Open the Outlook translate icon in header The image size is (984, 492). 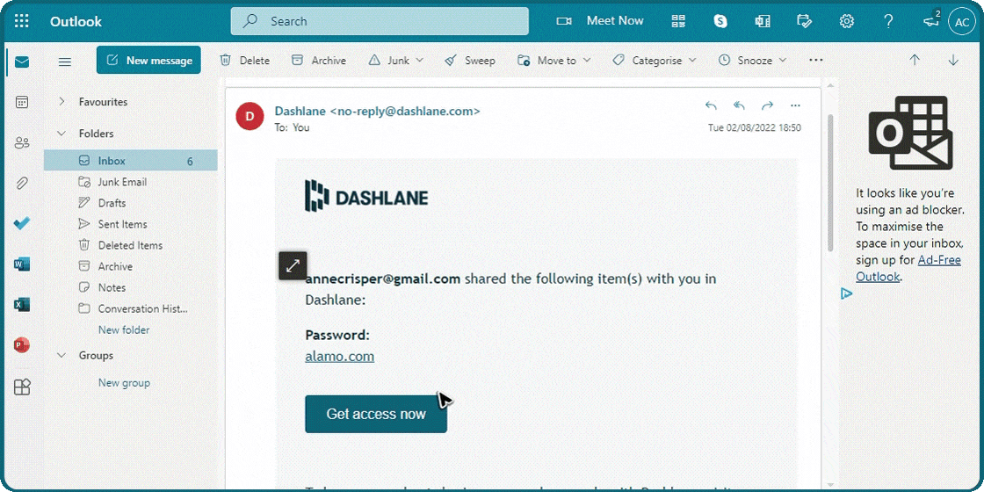tap(763, 21)
